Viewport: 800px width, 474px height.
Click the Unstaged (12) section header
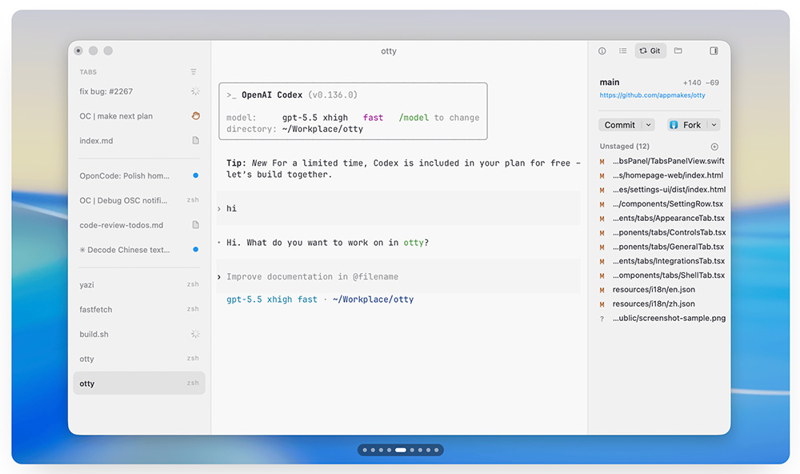pos(625,146)
